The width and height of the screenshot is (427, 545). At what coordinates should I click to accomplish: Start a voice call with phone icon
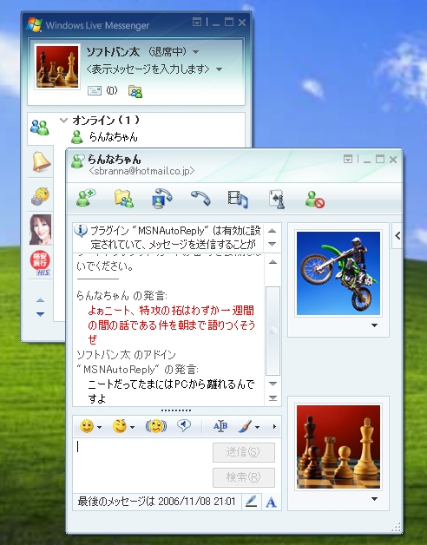click(200, 198)
